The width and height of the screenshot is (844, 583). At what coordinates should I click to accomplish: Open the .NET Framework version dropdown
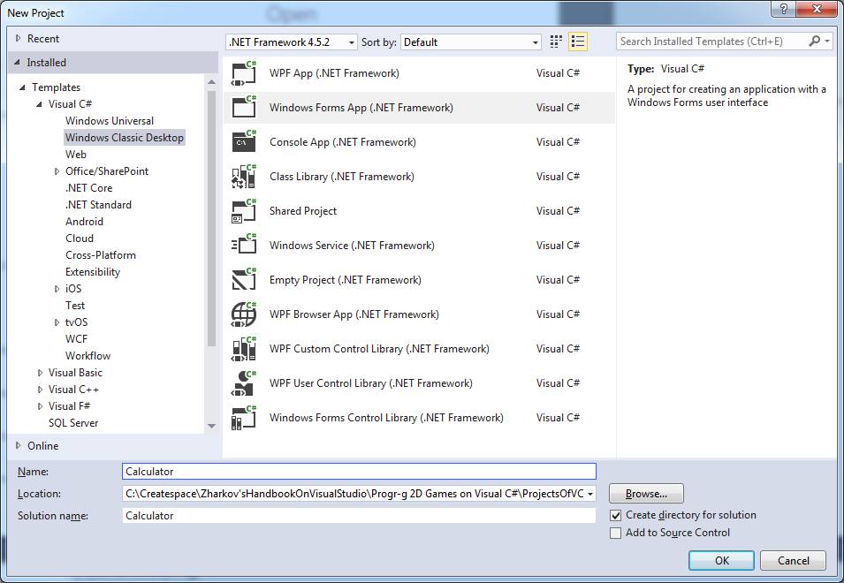[292, 42]
